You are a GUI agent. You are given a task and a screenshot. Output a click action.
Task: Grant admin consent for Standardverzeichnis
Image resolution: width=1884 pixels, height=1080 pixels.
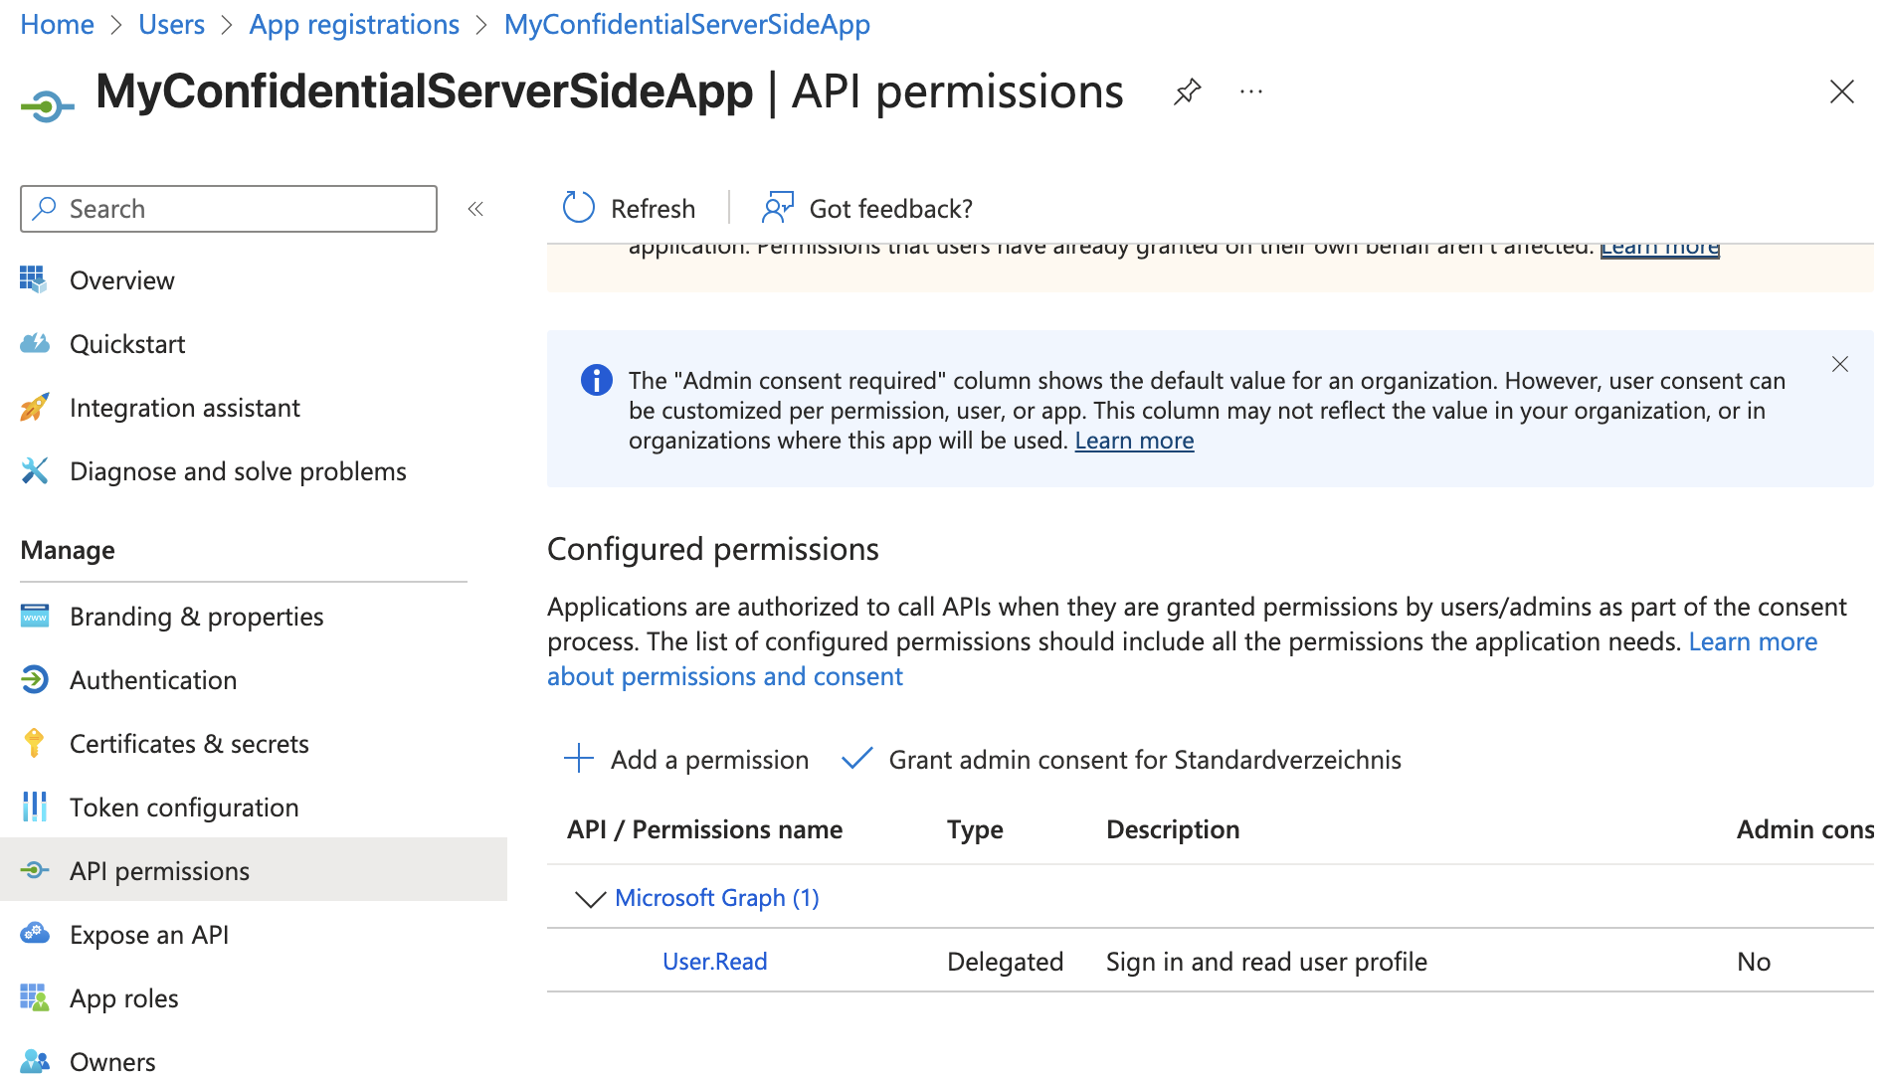click(1121, 760)
